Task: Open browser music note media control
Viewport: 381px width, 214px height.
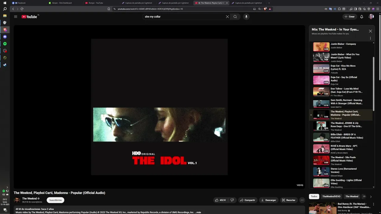Action: click(x=351, y=9)
